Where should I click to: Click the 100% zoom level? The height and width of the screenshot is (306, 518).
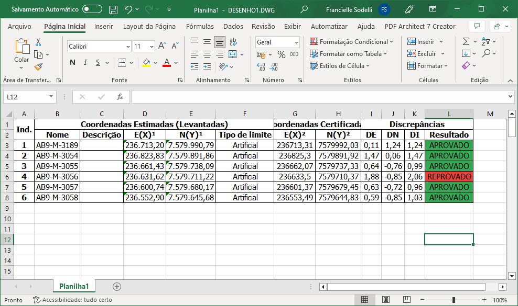pyautogui.click(x=500, y=300)
